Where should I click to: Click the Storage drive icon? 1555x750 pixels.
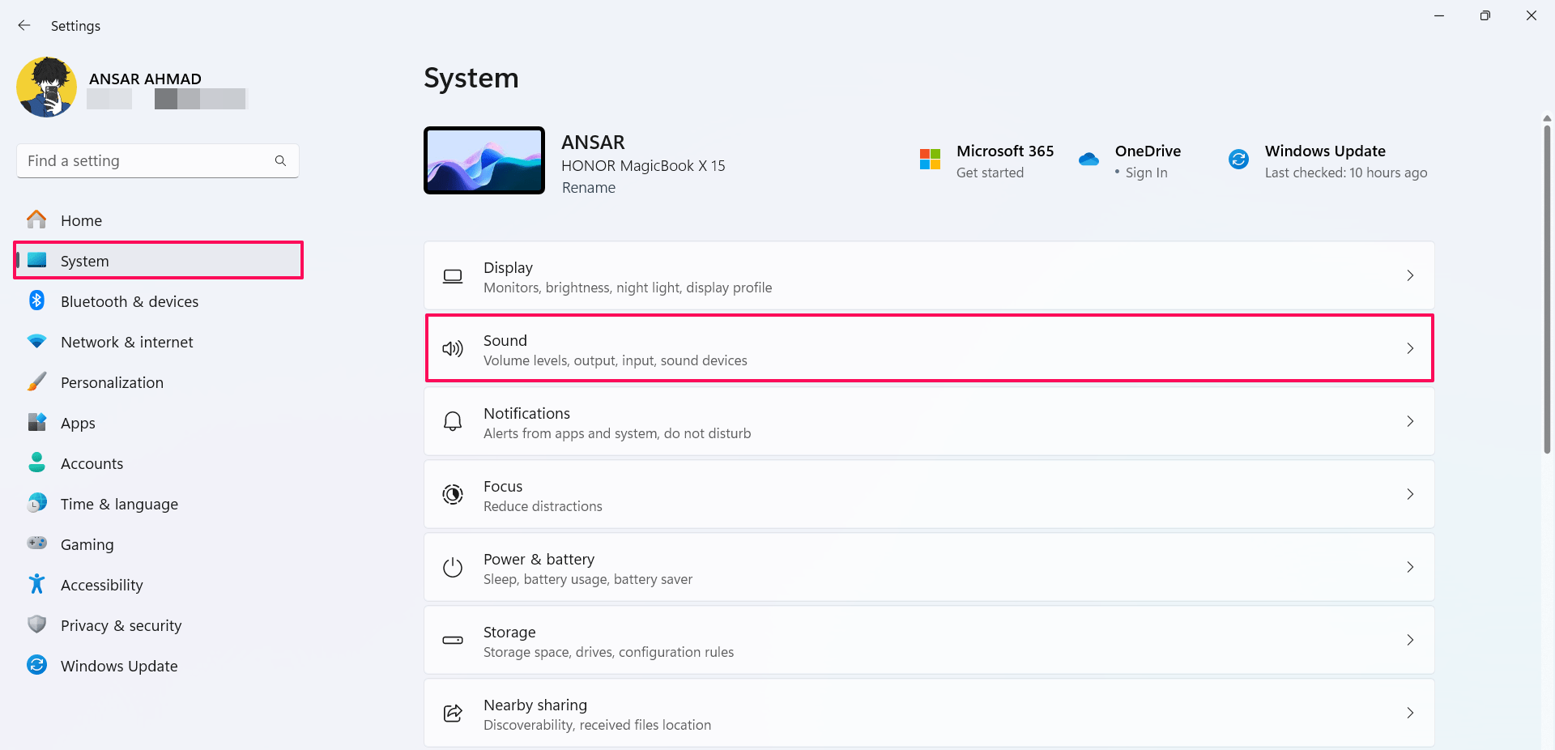click(453, 640)
